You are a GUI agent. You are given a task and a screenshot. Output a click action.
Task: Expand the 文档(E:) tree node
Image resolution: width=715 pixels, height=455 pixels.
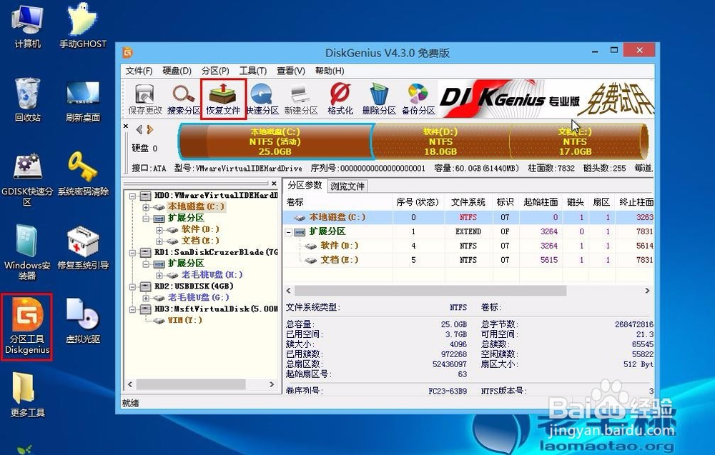pyautogui.click(x=159, y=241)
